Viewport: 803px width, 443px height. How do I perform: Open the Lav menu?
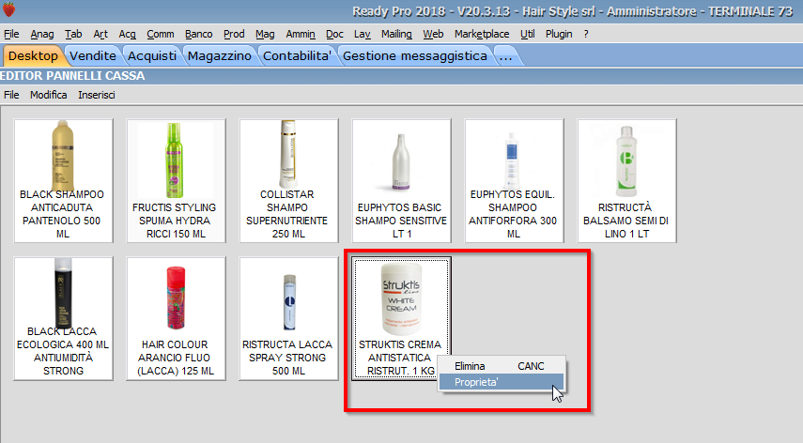point(363,34)
